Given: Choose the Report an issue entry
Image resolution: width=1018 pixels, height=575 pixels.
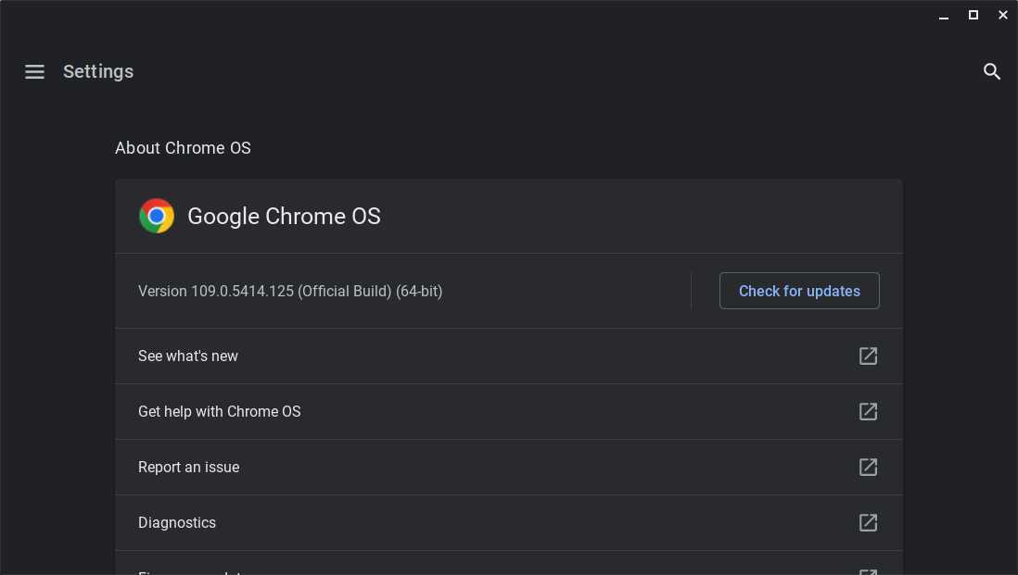Looking at the screenshot, I should 189,467.
